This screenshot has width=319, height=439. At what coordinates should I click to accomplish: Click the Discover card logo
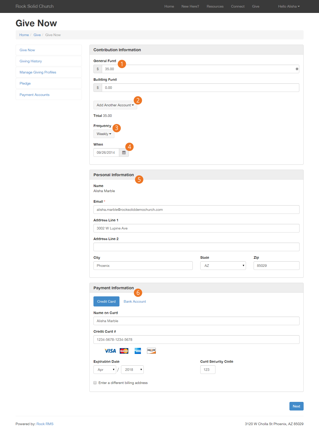click(151, 351)
